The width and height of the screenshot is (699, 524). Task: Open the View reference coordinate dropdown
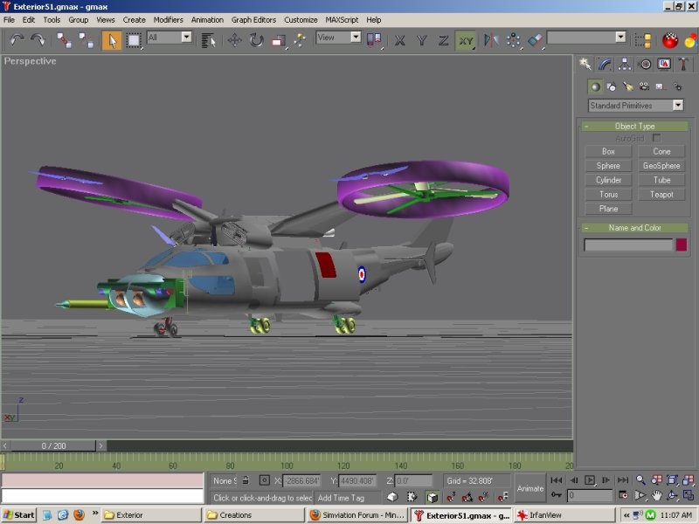tap(338, 38)
